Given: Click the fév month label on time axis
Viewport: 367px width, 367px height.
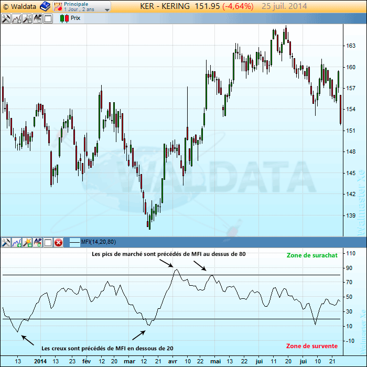Looking at the screenshot, I should tap(87, 361).
